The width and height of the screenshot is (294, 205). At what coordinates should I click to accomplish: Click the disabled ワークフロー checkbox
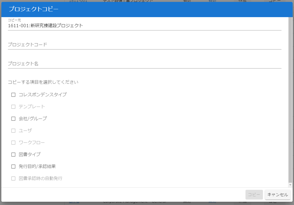tap(13, 142)
